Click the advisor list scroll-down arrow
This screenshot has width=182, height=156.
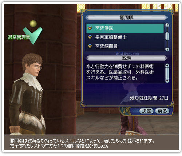click(x=167, y=49)
